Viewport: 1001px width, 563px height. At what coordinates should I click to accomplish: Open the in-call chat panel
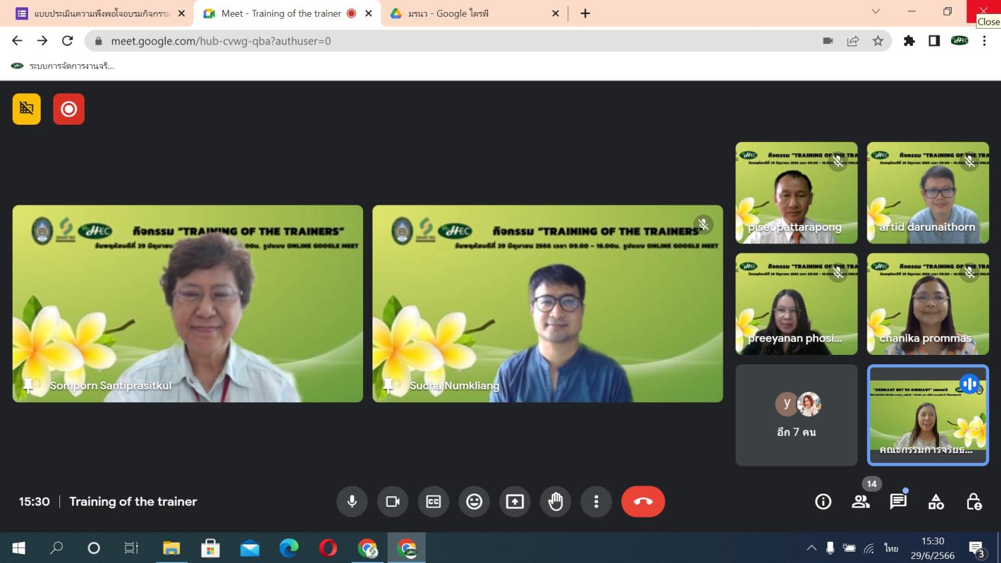click(898, 502)
